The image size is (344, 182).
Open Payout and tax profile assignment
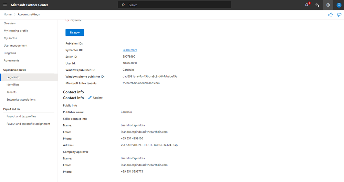pos(28,124)
